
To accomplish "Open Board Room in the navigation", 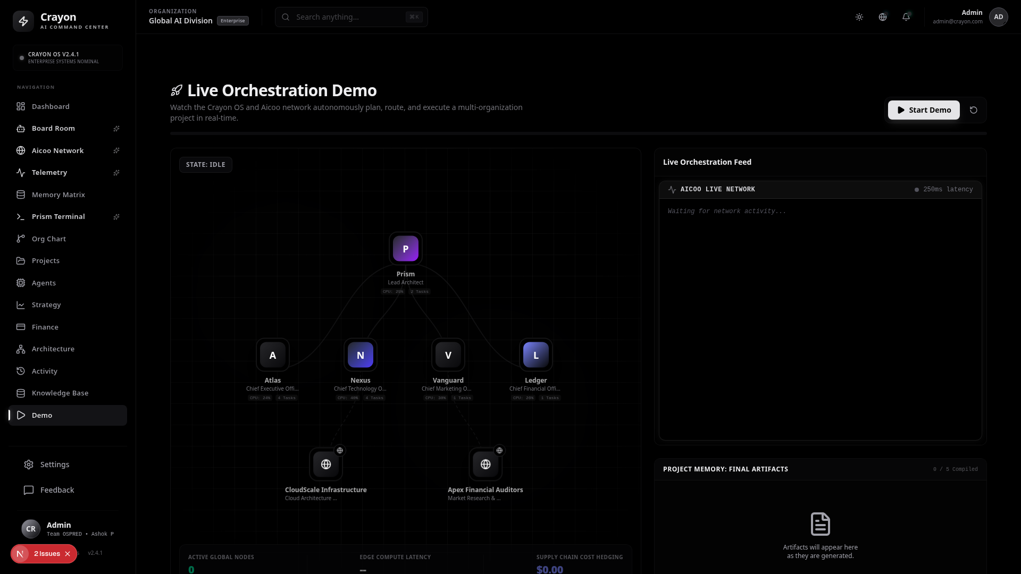I will 68,129.
